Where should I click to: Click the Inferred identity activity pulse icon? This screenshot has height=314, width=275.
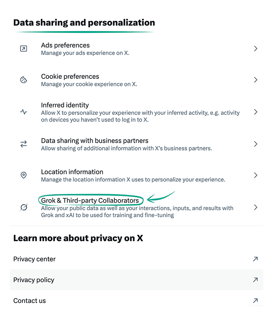[x=24, y=112]
